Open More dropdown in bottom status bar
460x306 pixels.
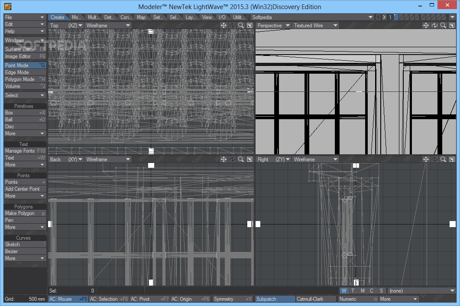pos(398,299)
